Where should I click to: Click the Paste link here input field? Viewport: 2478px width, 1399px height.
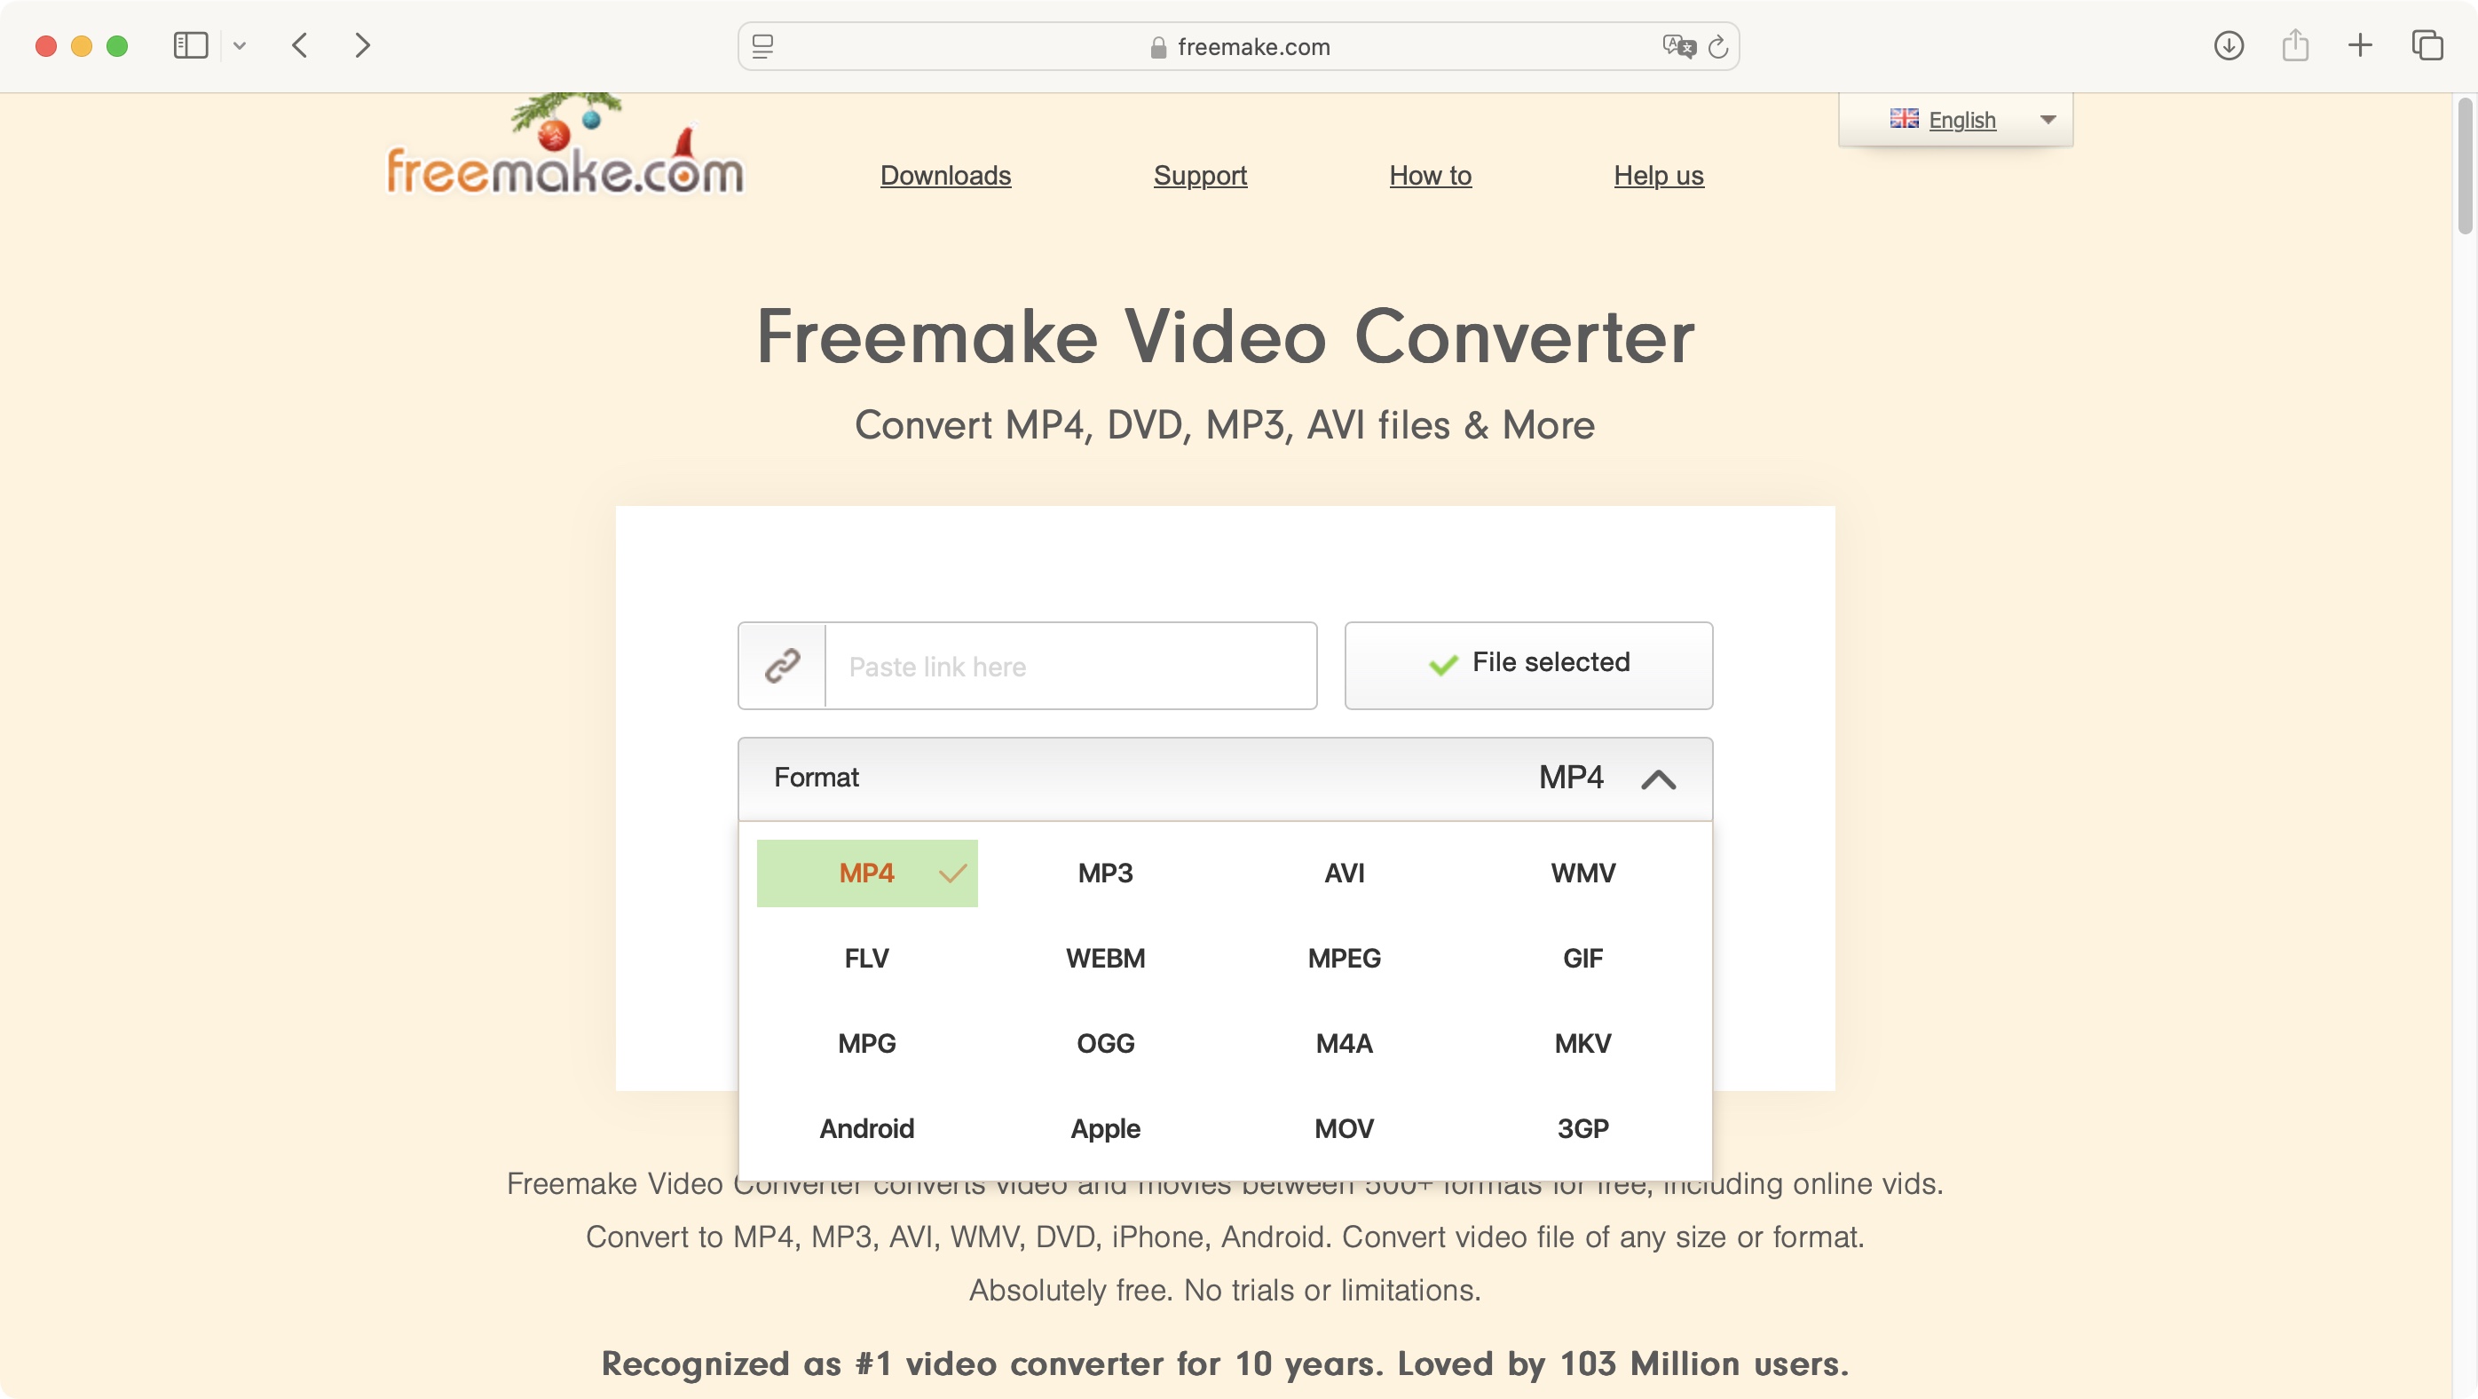pyautogui.click(x=1070, y=666)
